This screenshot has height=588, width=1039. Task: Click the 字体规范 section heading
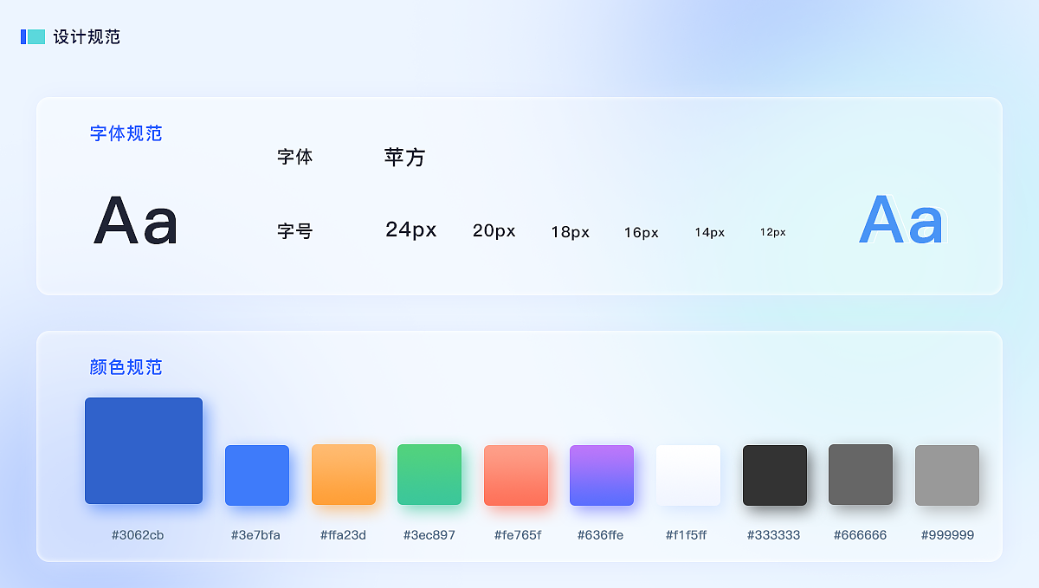126,133
